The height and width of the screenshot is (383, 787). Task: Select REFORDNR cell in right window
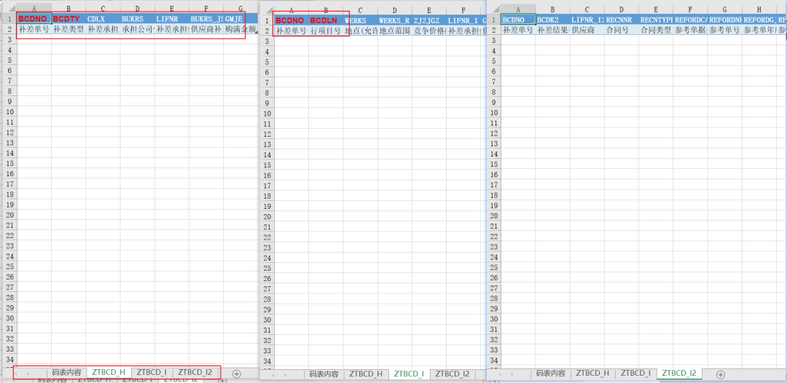[725, 20]
